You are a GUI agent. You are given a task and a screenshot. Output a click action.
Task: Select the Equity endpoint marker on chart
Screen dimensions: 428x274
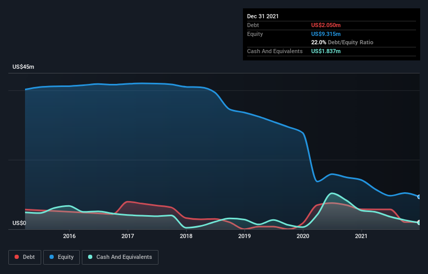coord(419,197)
